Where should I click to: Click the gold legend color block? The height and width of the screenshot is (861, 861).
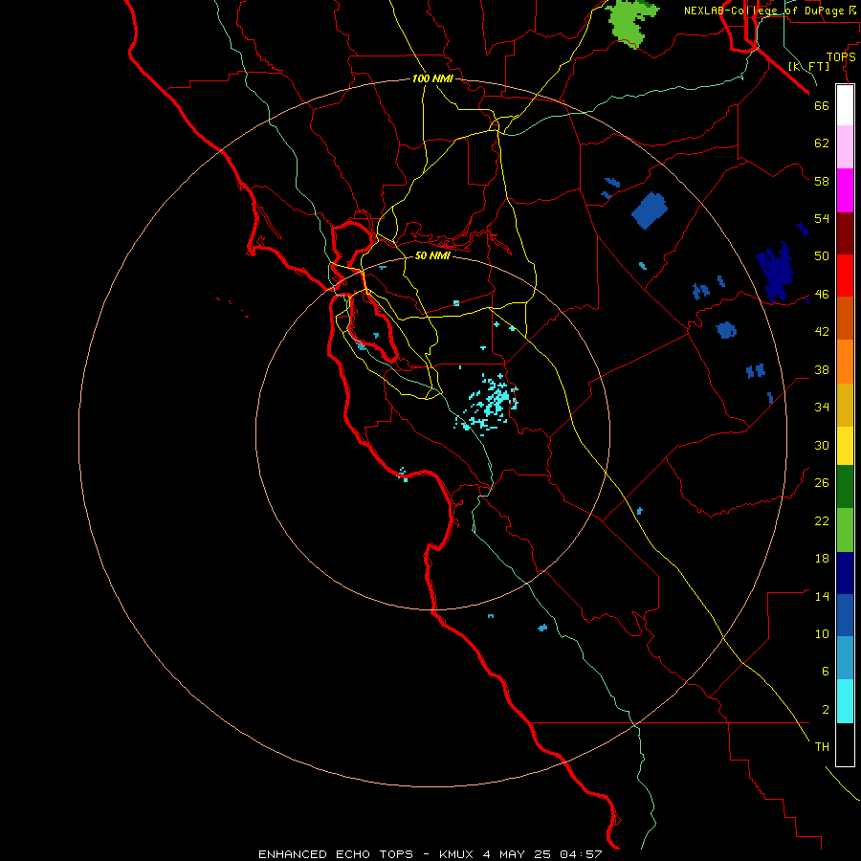pos(845,405)
